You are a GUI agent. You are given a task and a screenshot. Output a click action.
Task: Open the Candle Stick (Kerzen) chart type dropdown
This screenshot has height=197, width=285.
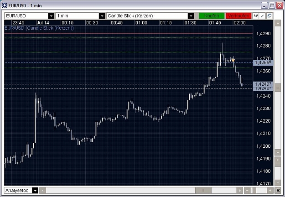191,16
